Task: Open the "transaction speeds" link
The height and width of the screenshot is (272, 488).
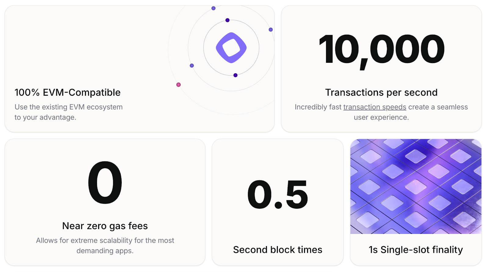Action: click(x=375, y=107)
